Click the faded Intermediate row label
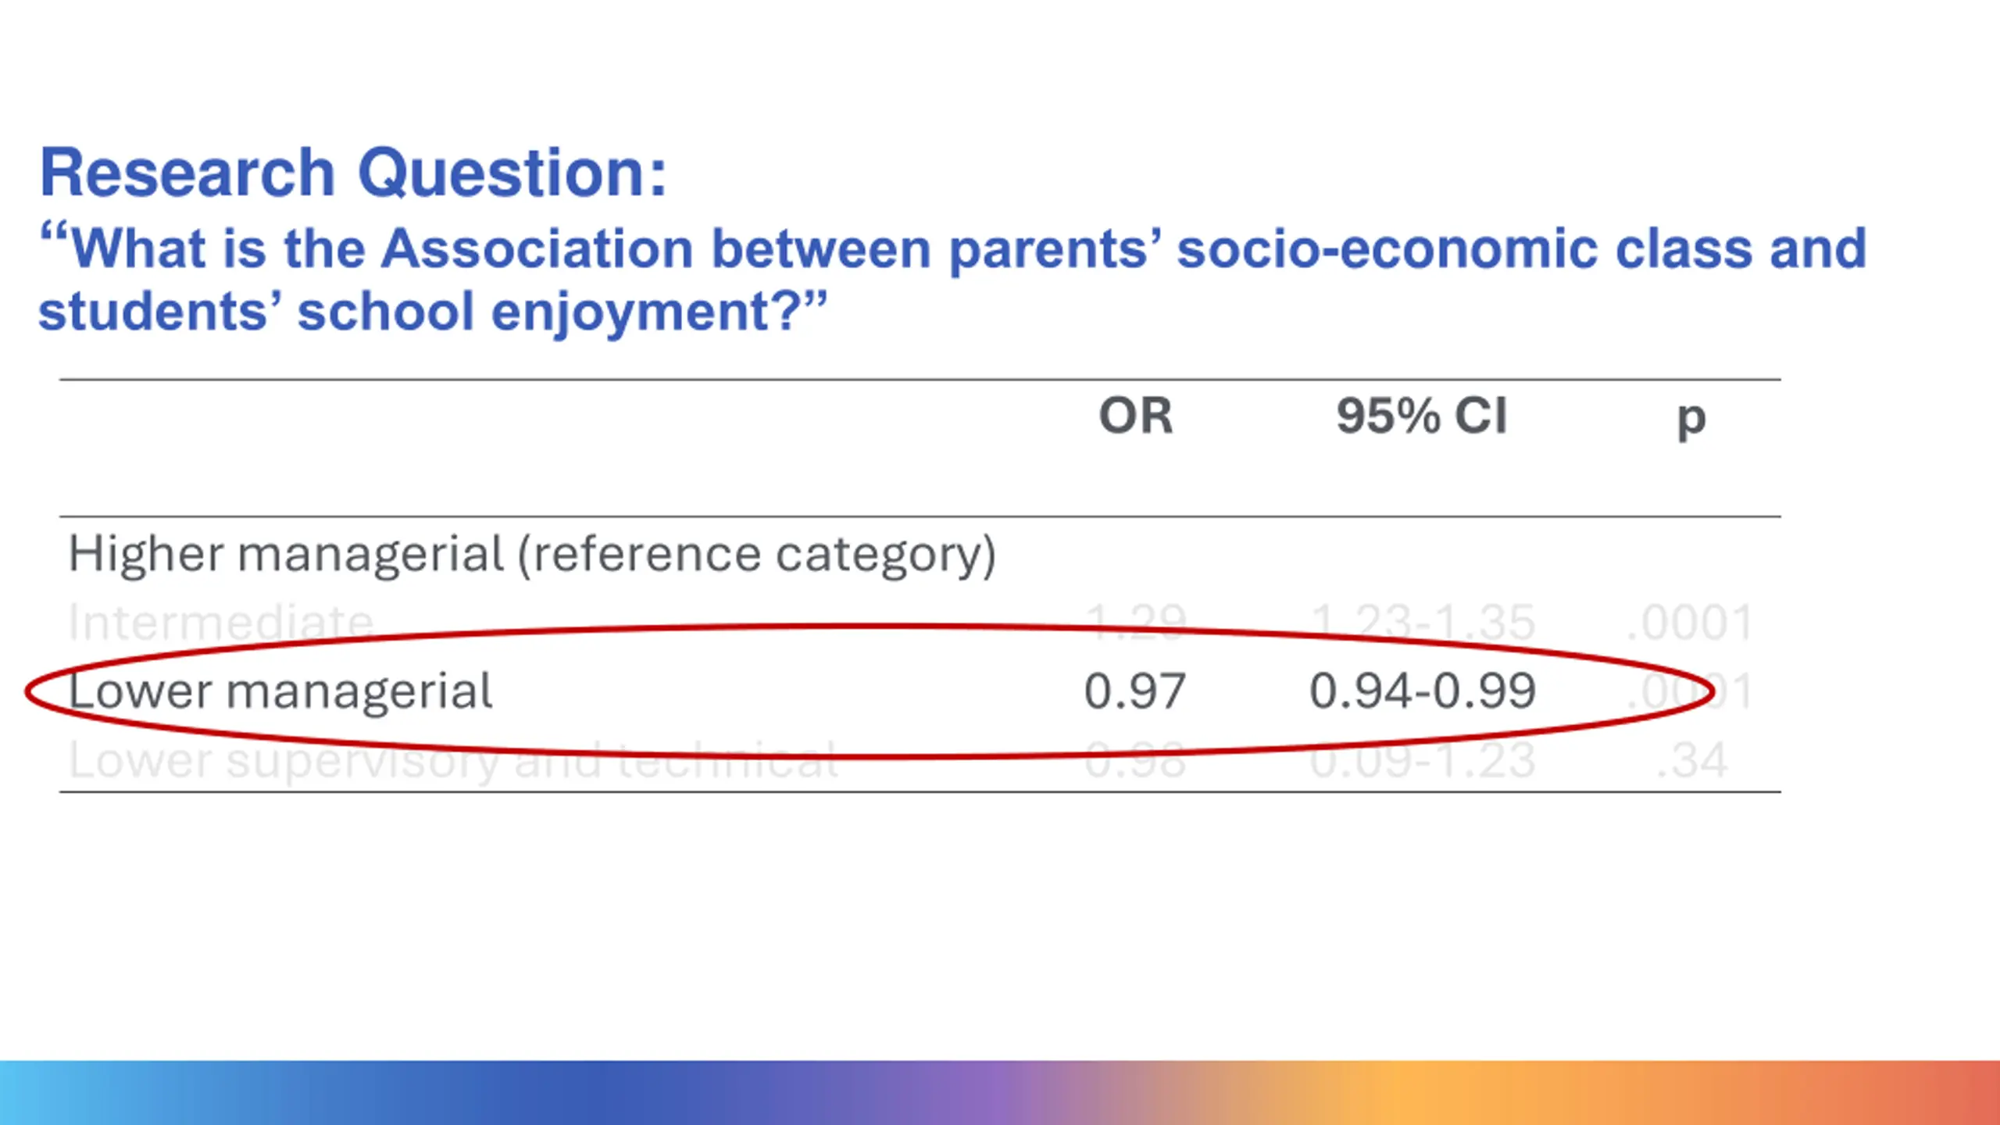2000x1125 pixels. [221, 623]
